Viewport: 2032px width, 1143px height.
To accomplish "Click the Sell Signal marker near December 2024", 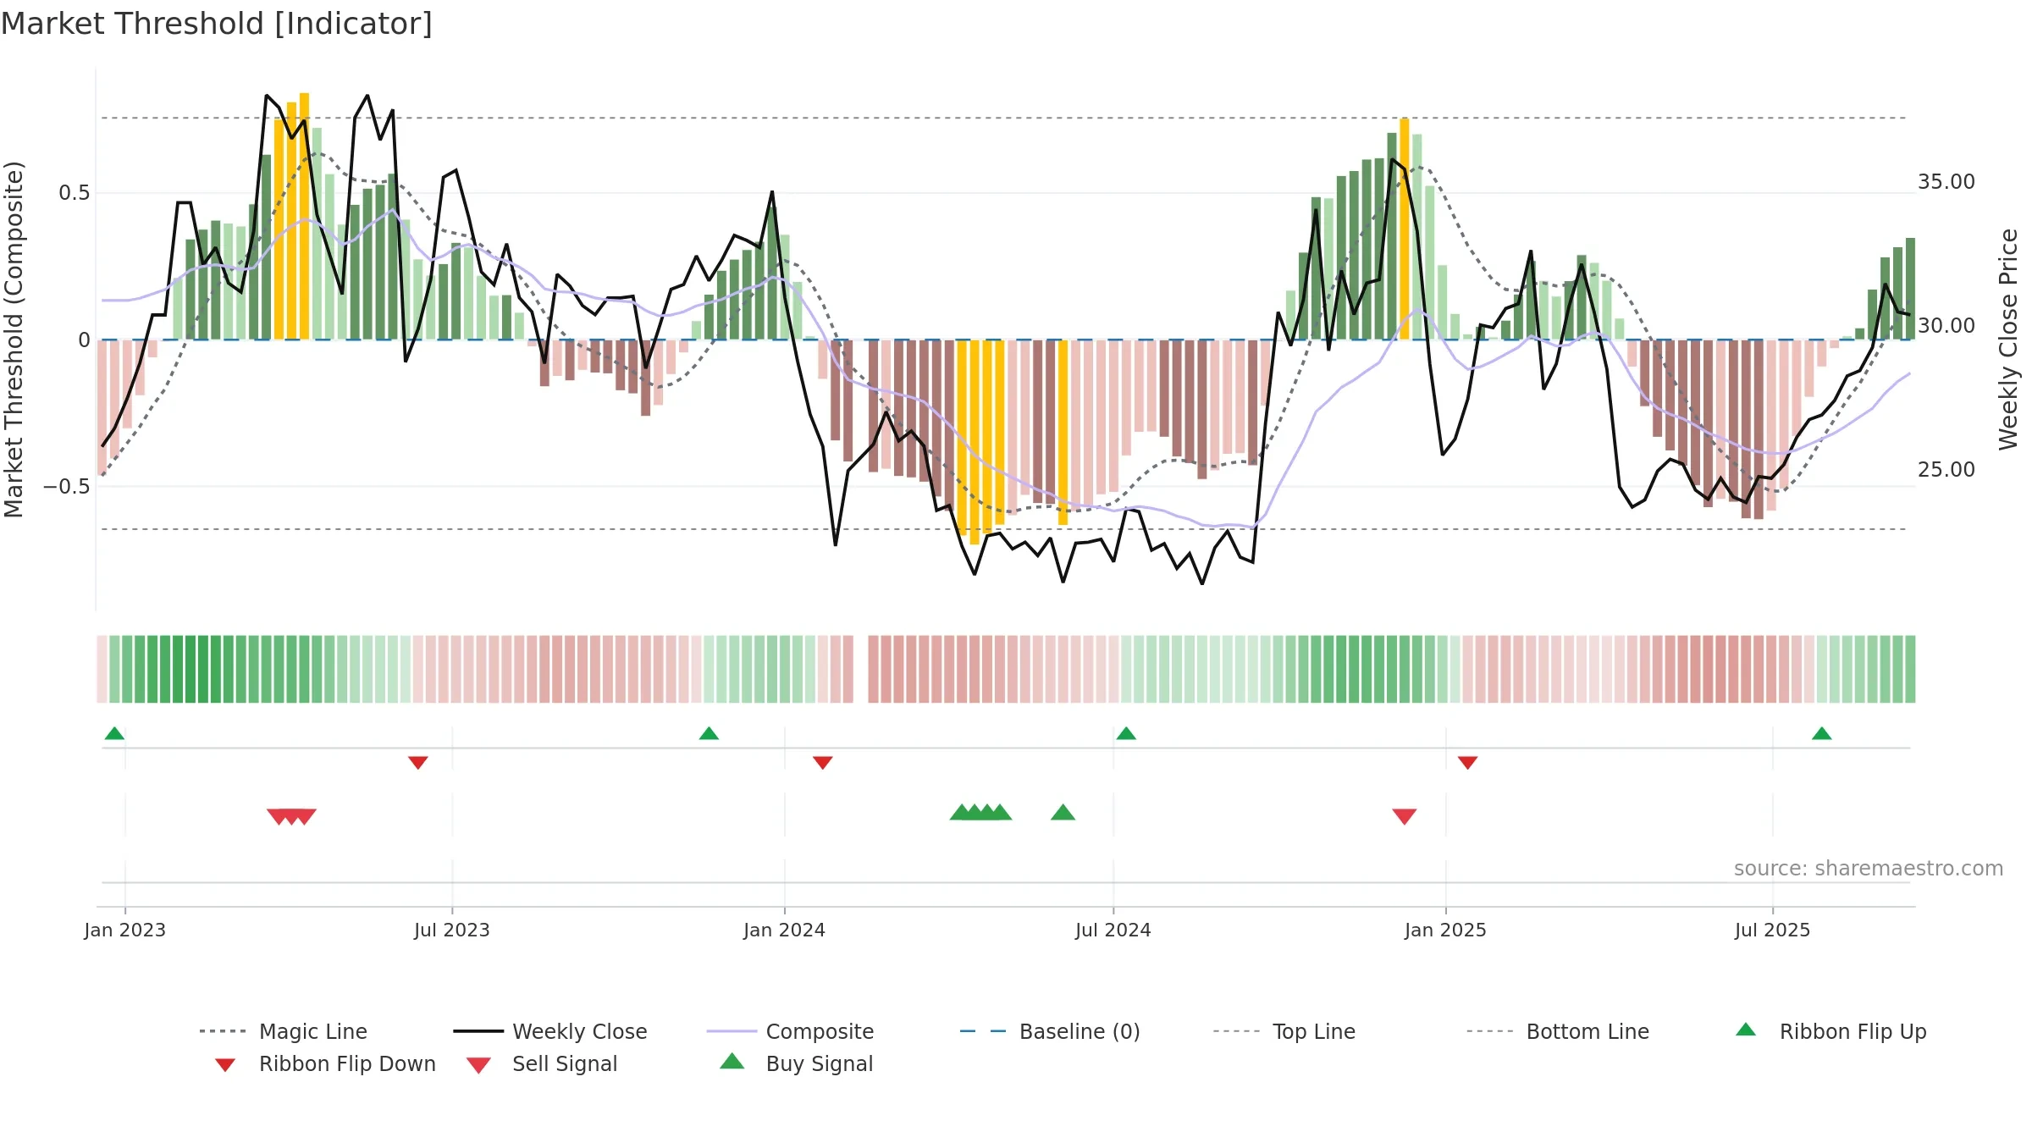I will (1405, 816).
